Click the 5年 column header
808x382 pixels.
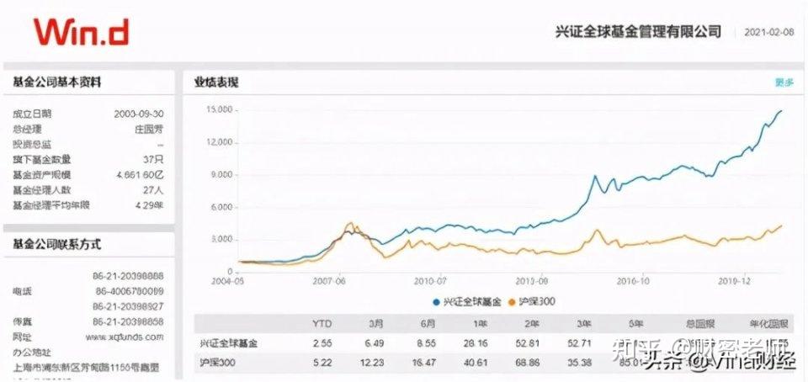635,324
